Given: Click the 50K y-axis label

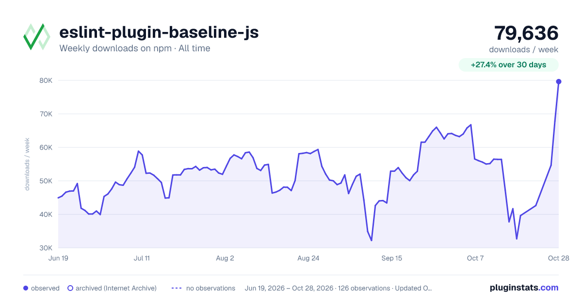Looking at the screenshot, I should coord(46,181).
